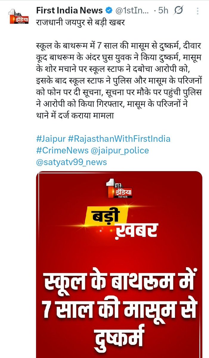Click the 5h post timestamp

163,10
